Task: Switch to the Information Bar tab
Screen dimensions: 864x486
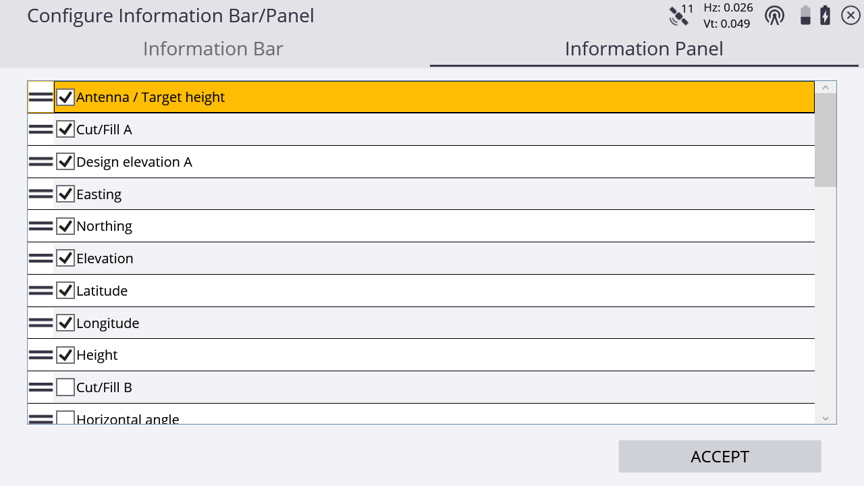Action: pyautogui.click(x=213, y=49)
